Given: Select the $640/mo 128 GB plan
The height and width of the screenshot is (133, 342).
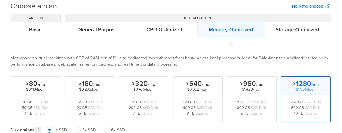Looking at the screenshot, I should (x=198, y=99).
